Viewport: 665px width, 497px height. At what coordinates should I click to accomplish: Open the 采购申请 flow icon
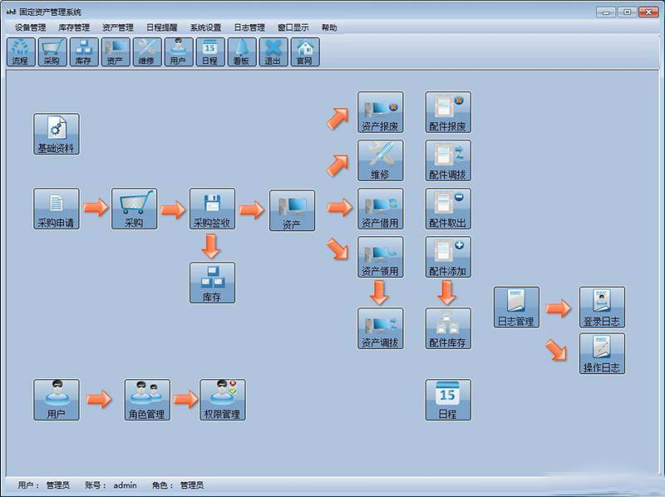click(57, 209)
